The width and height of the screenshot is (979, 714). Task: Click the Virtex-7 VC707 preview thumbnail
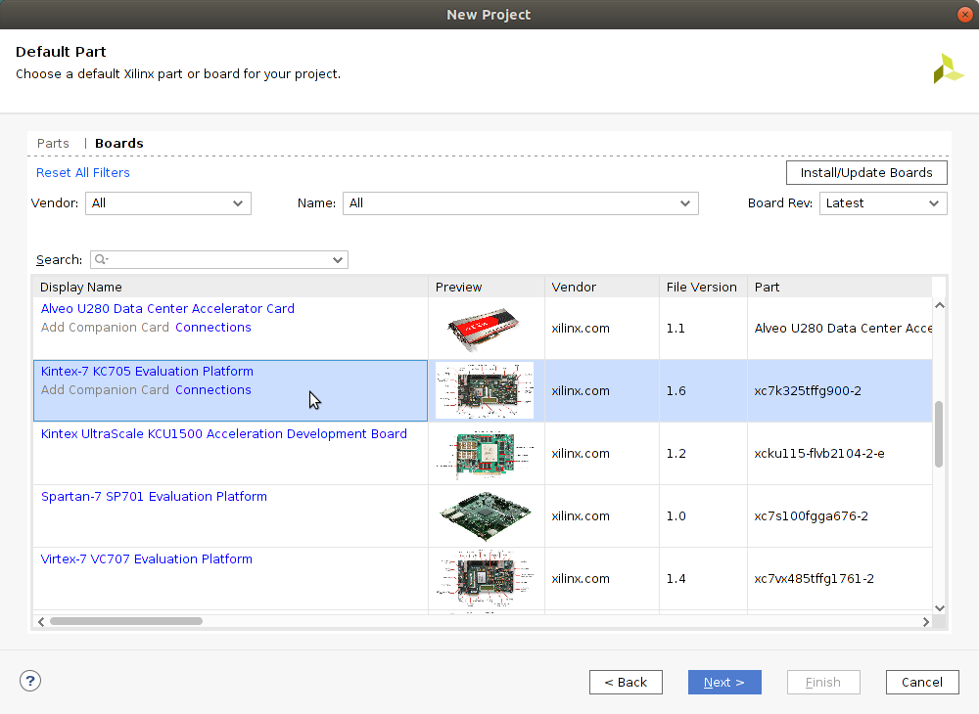click(486, 578)
